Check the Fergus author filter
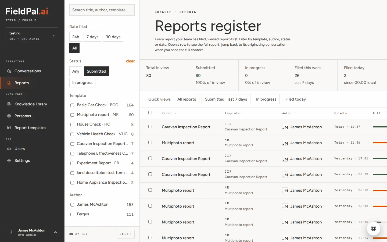The height and width of the screenshot is (242, 387). pos(72,214)
